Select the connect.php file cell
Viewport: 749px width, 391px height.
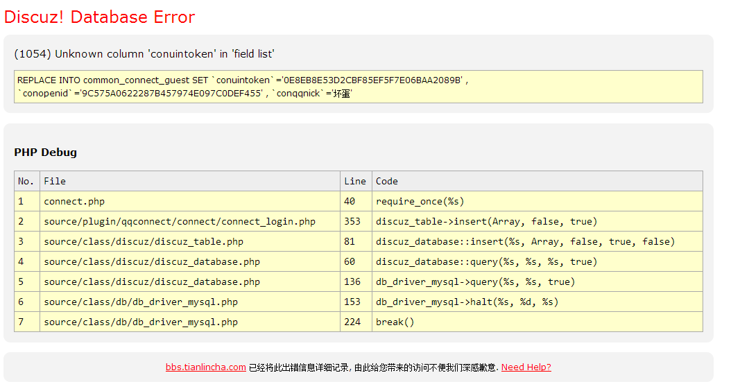pyautogui.click(x=189, y=202)
